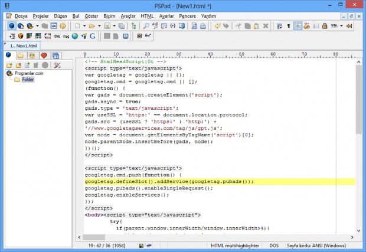Switch to the heart favorites tab
The height and width of the screenshot is (252, 366).
pos(44,55)
